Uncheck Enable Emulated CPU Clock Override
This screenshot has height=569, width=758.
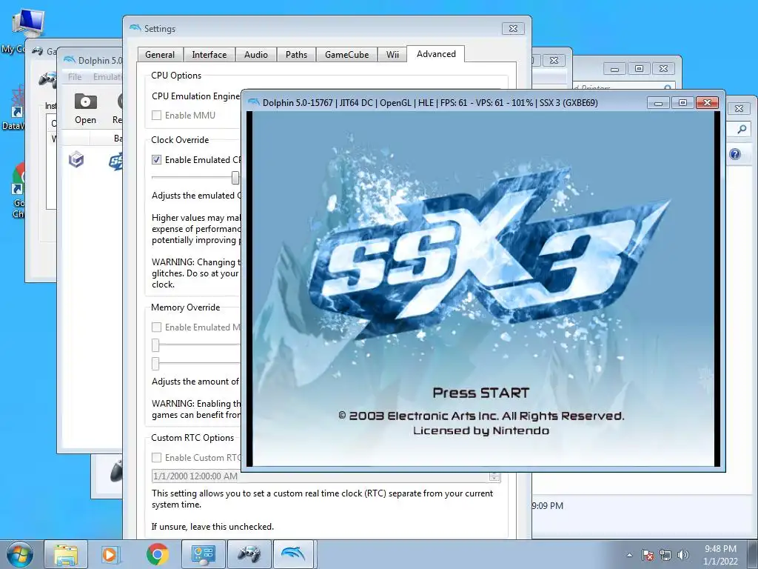click(157, 160)
